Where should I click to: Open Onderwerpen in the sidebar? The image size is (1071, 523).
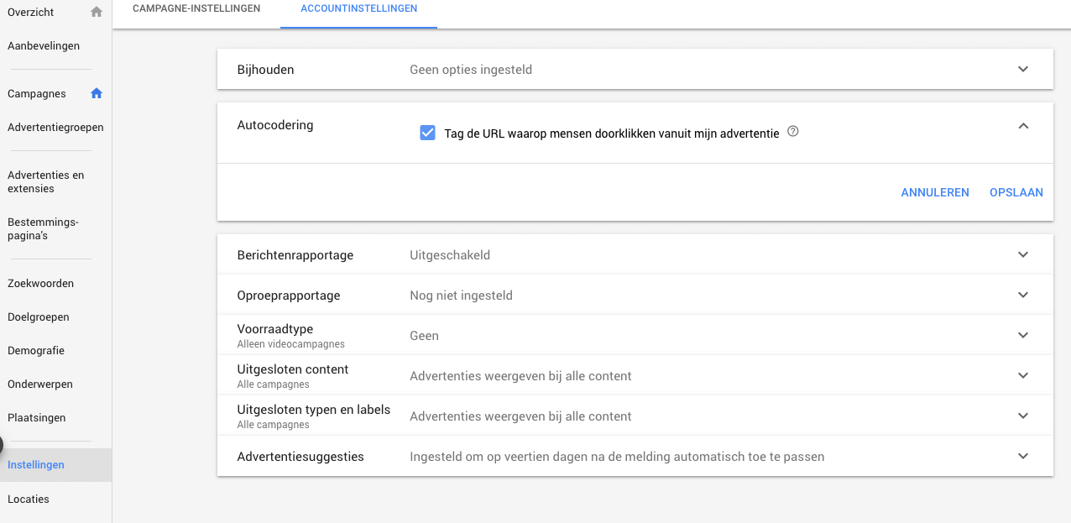(40, 384)
